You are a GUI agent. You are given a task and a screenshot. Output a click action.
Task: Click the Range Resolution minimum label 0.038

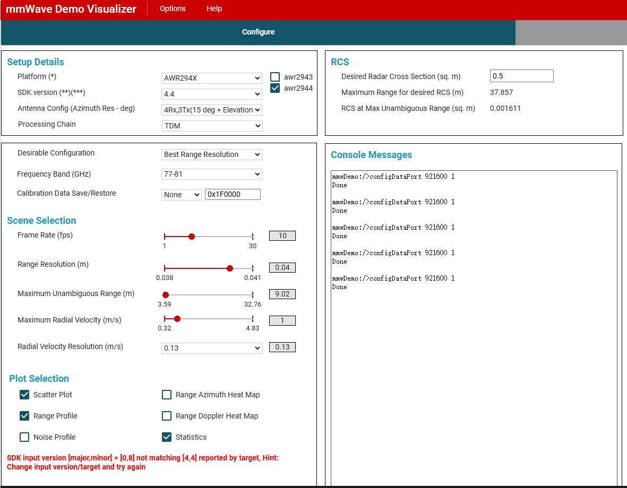(x=165, y=278)
